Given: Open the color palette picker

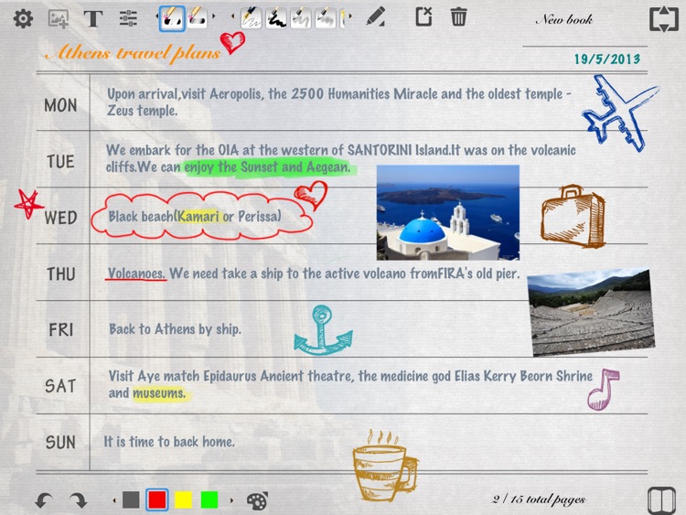Looking at the screenshot, I should click(x=257, y=501).
